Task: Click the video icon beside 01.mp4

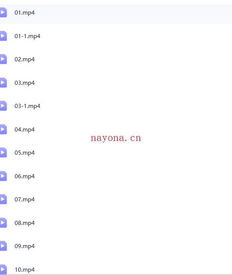Action: [x=3, y=12]
